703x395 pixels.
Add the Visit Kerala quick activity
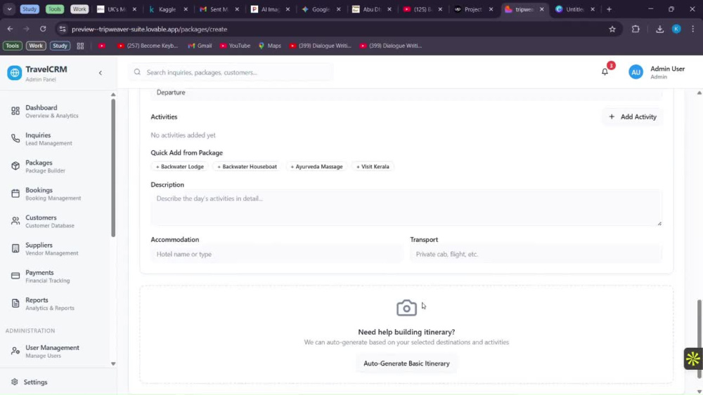pos(373,166)
